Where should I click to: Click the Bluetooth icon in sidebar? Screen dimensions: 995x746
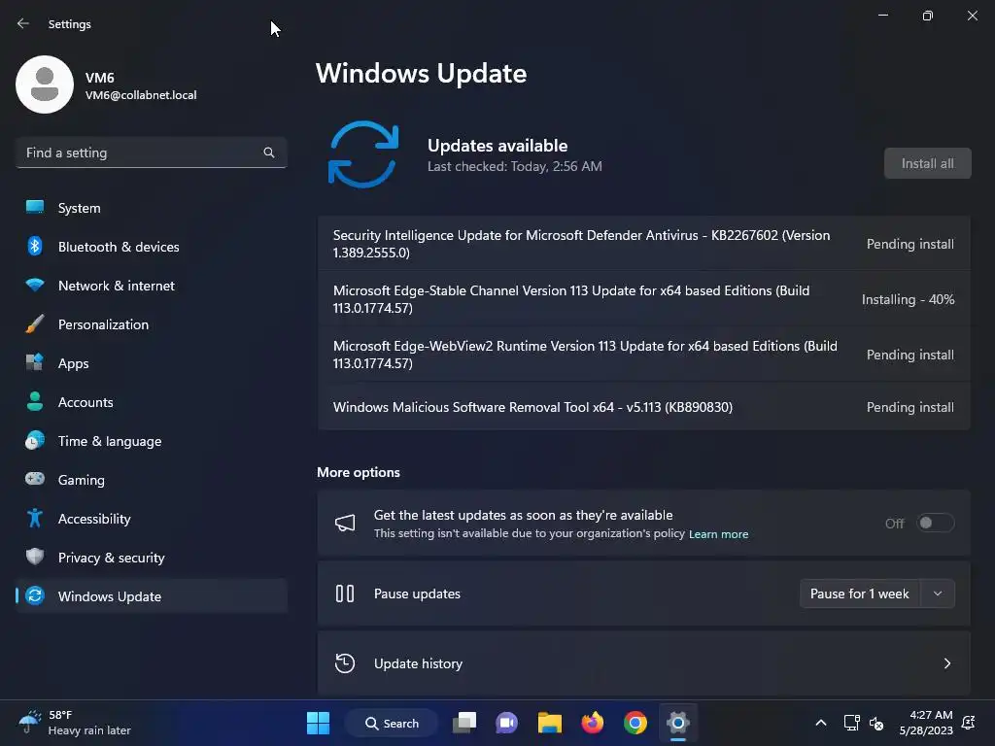pyautogui.click(x=35, y=246)
